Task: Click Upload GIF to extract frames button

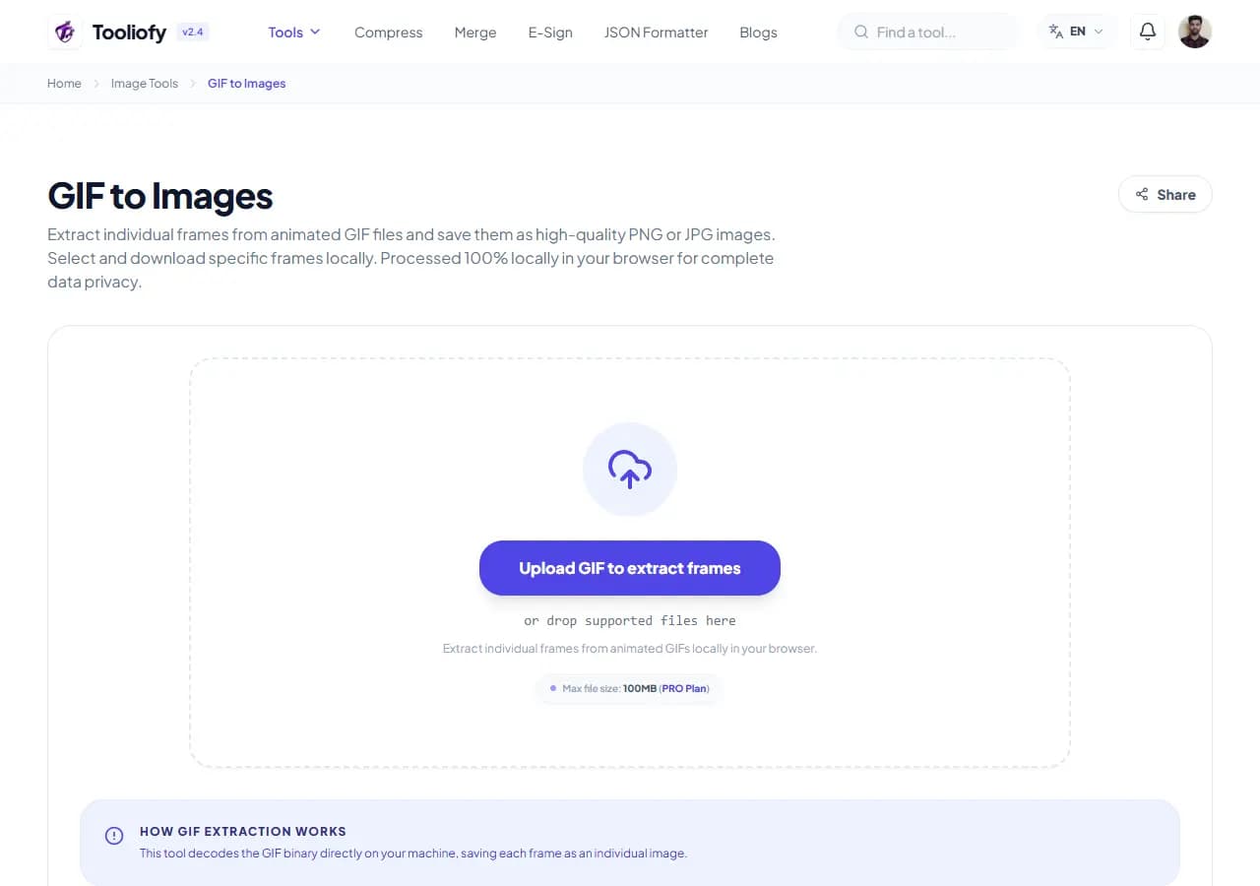Action: click(630, 568)
